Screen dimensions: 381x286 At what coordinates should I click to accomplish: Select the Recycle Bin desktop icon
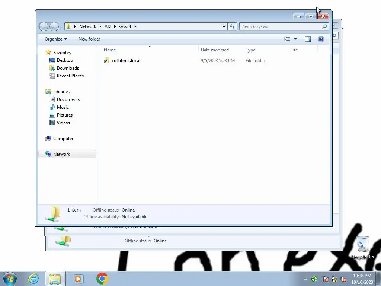pyautogui.click(x=362, y=247)
